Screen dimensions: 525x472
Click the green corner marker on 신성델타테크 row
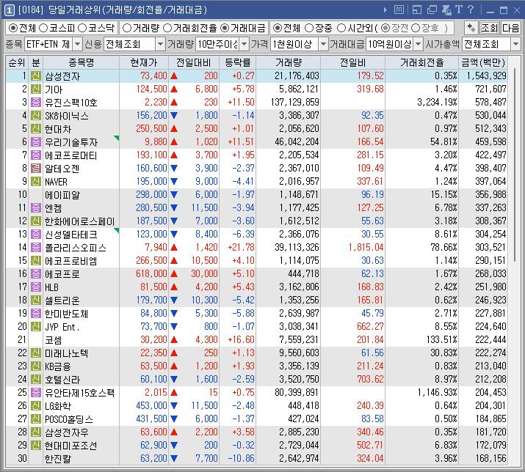[117, 230]
